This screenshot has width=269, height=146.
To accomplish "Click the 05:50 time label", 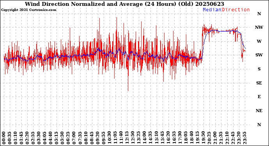I will [62, 138].
